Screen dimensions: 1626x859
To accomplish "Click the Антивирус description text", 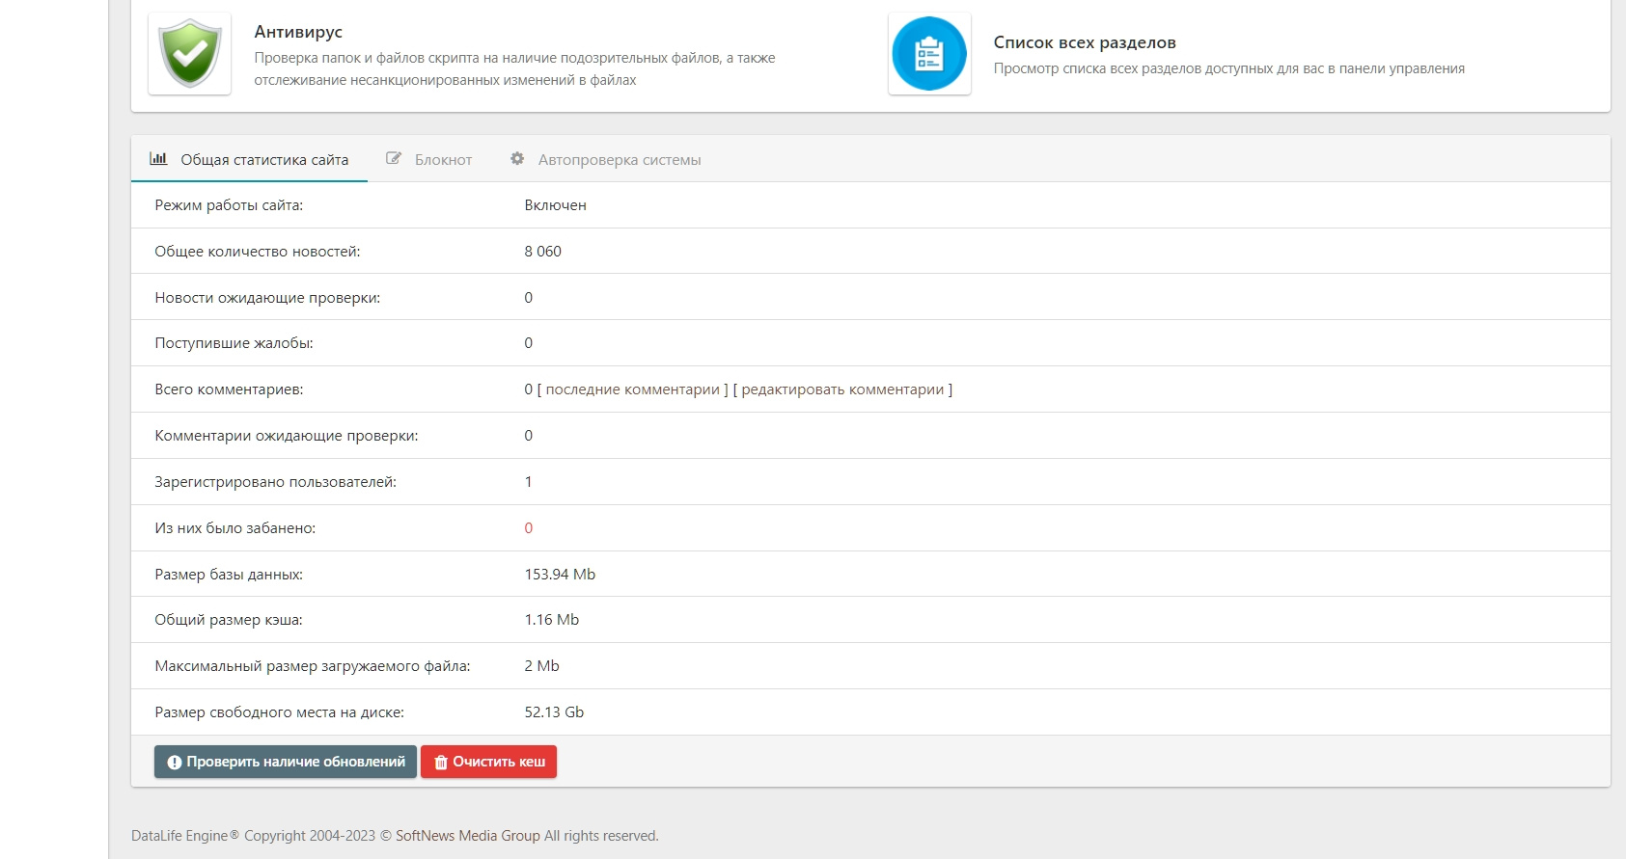I will tap(515, 69).
